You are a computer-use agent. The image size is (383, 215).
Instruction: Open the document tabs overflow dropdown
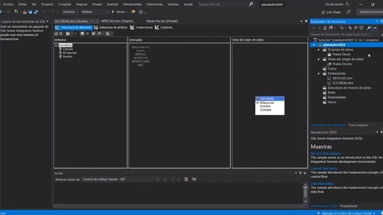(x=302, y=21)
